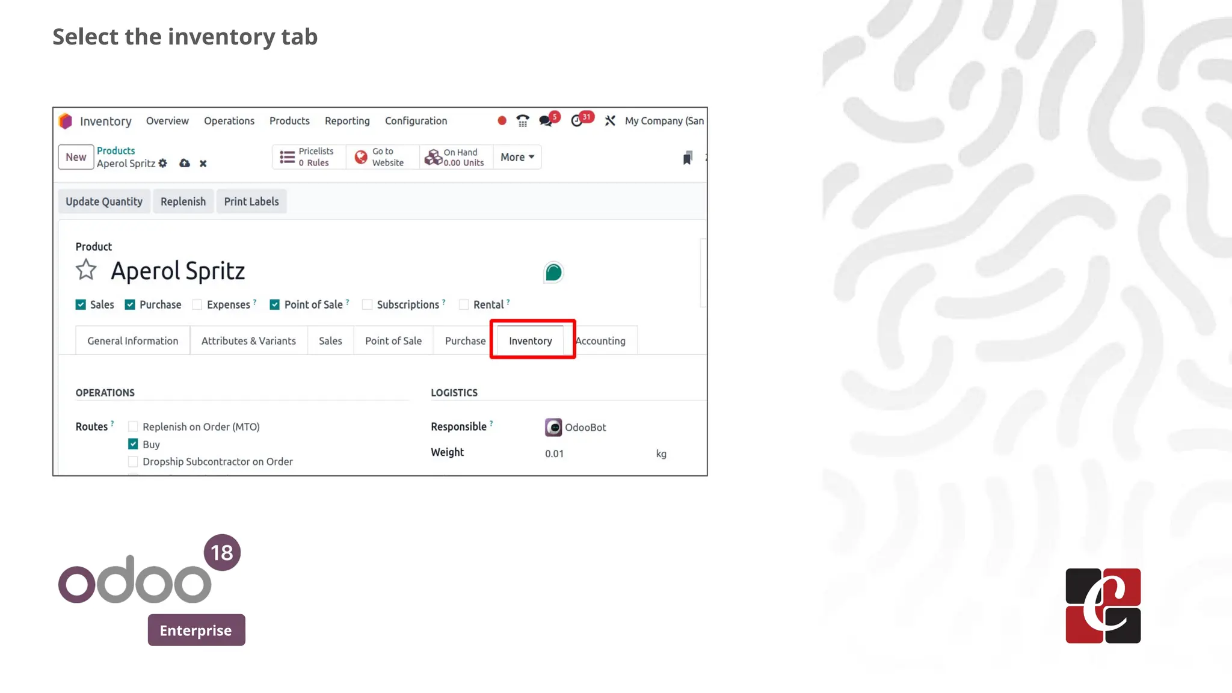Click the Expenses help question mark
The height and width of the screenshot is (693, 1232).
pyautogui.click(x=254, y=302)
